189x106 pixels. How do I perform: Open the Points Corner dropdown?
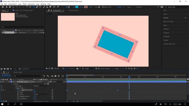[41, 94]
